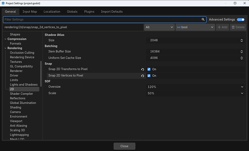The image size is (249, 151).
Task: Select Occlusion Culling category
Action: pyautogui.click(x=22, y=53)
